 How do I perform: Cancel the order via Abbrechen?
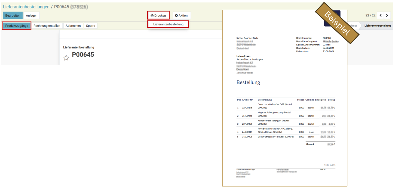click(x=73, y=26)
